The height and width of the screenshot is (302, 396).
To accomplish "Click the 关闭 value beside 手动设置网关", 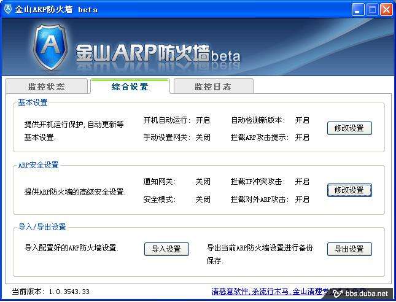I will pyautogui.click(x=203, y=137).
